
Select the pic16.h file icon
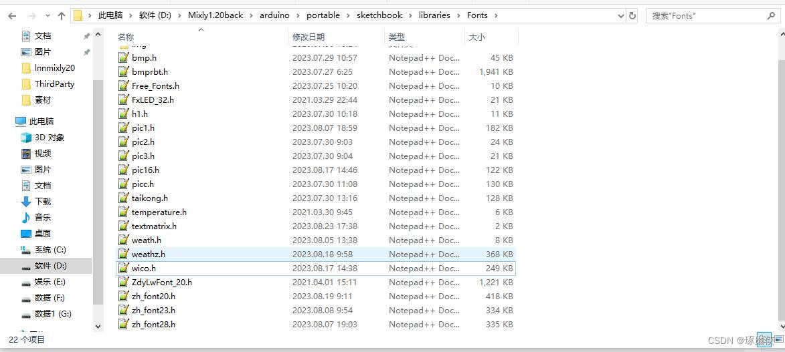pos(123,170)
